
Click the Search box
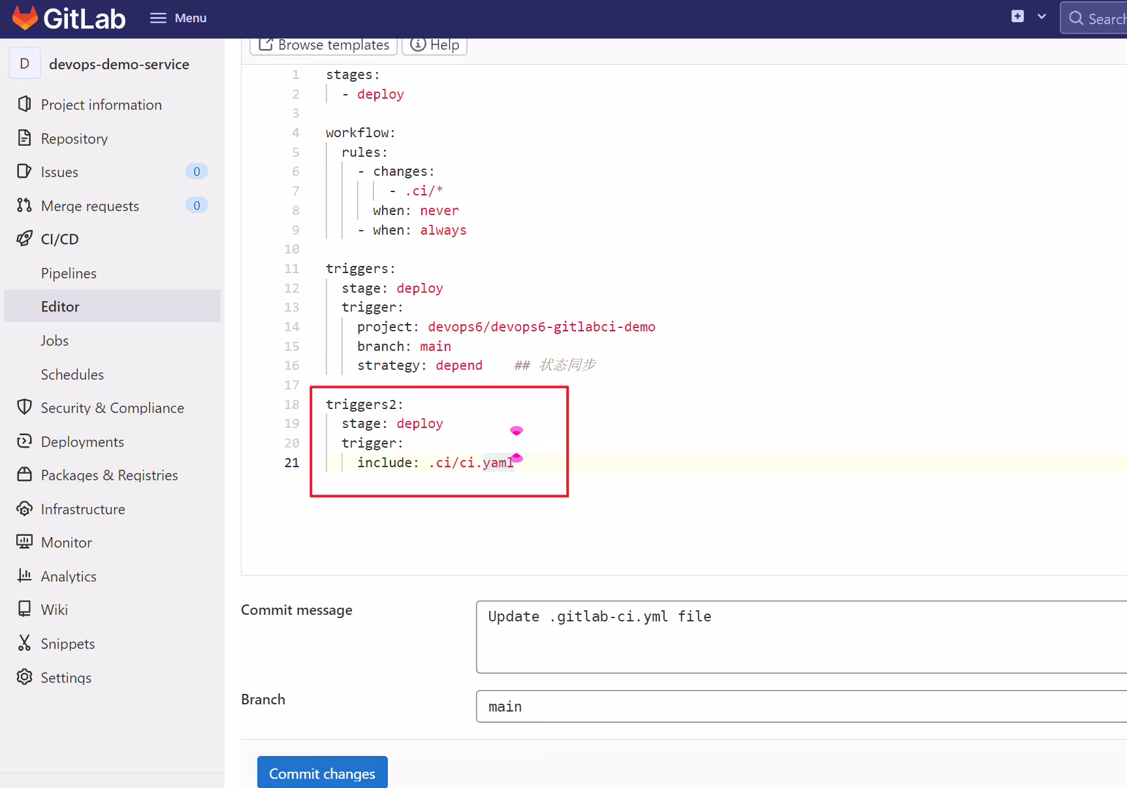[1094, 18]
